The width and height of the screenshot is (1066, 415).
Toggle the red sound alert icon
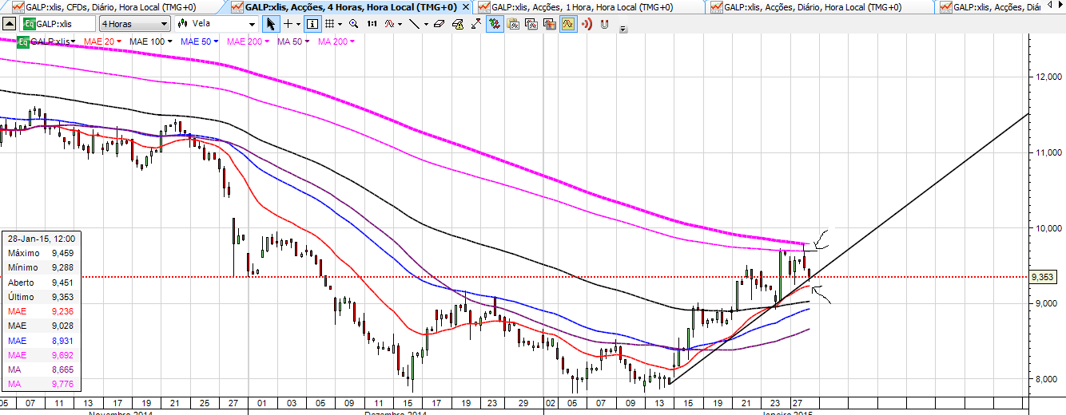[587, 24]
